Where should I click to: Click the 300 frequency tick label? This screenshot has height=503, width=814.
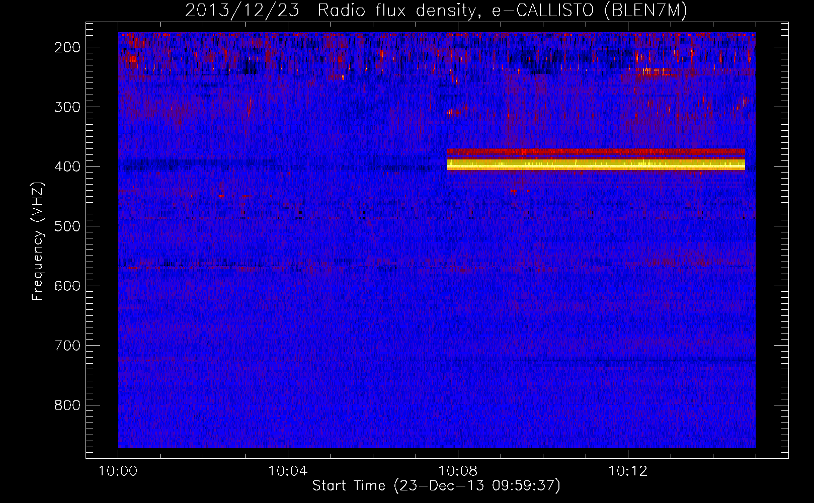pos(67,107)
